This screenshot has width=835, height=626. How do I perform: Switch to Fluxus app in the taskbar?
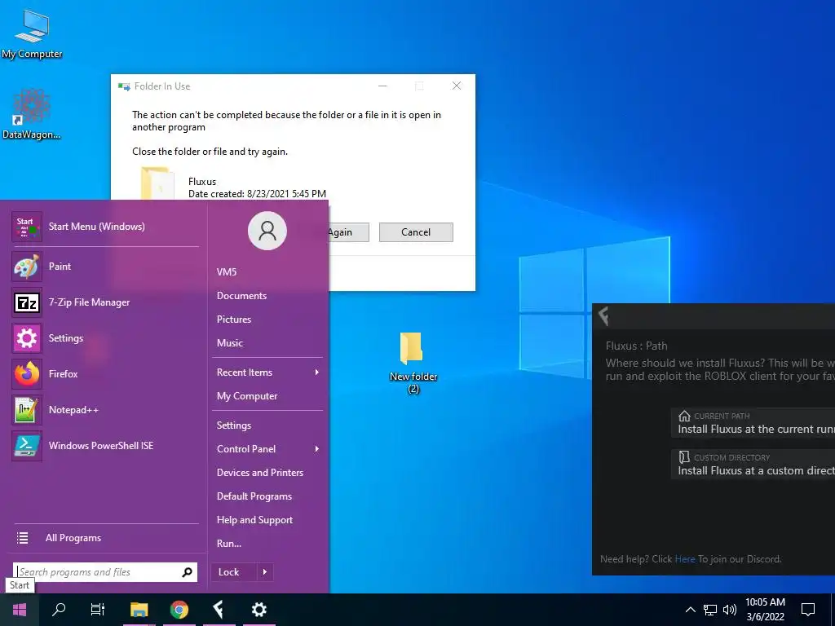tap(219, 610)
